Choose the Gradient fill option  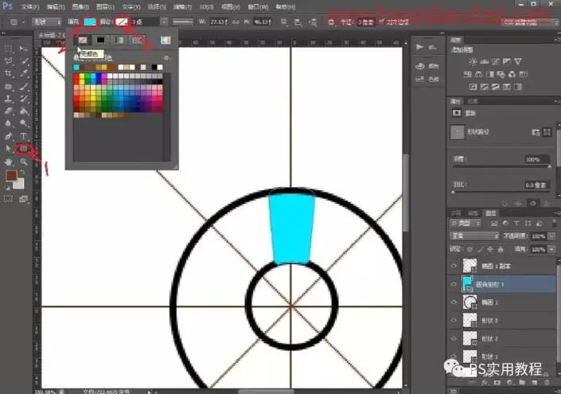[x=119, y=40]
